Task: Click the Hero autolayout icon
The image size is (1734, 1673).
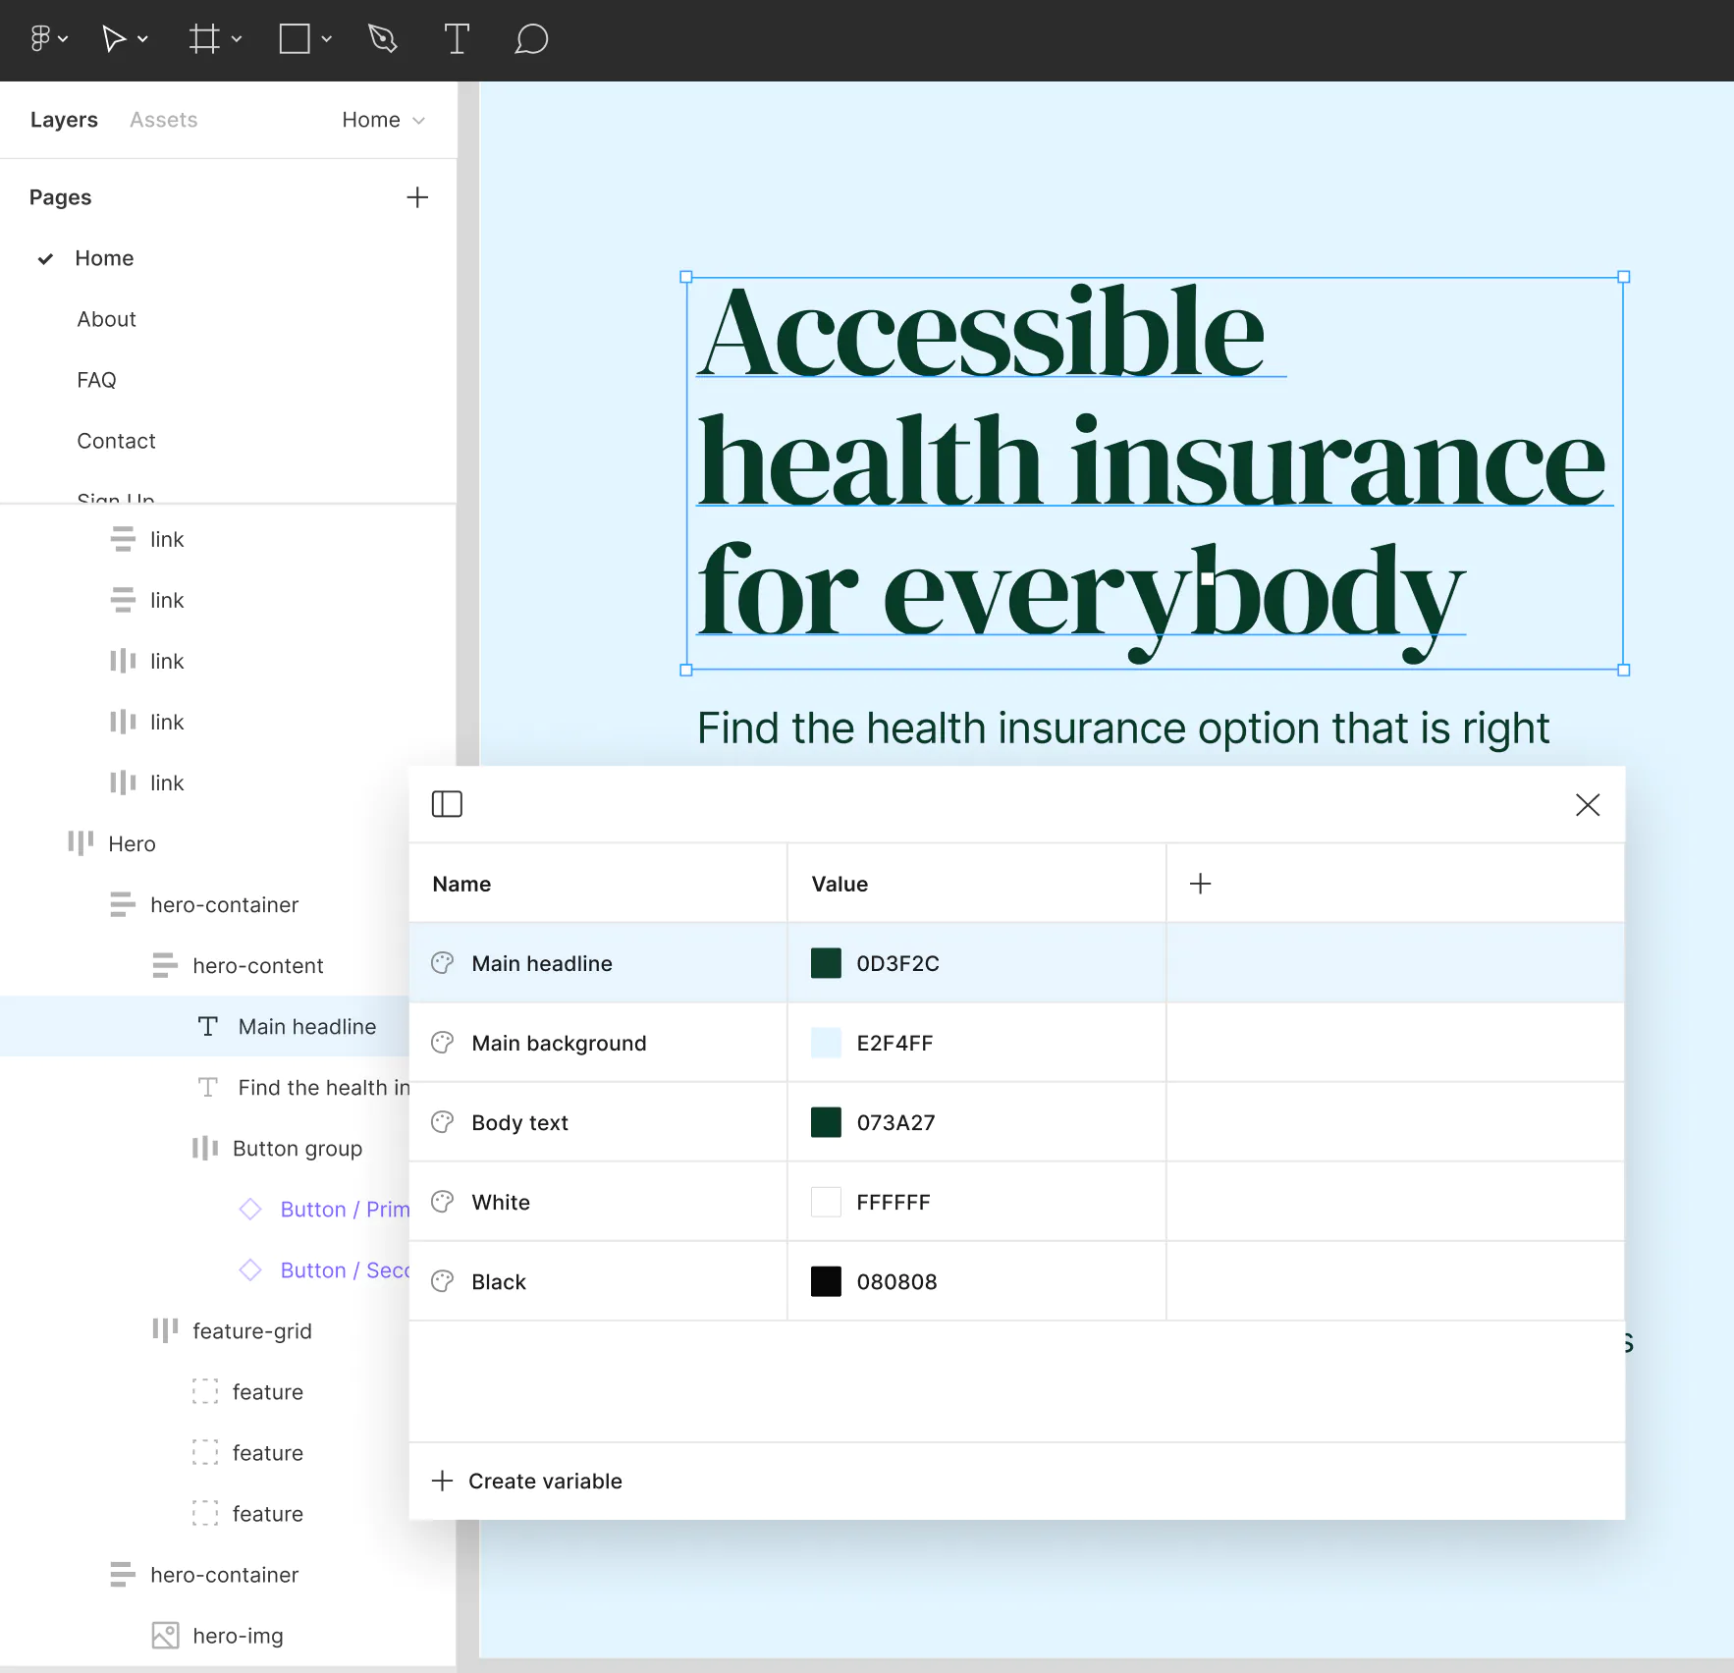Action: pyautogui.click(x=81, y=842)
